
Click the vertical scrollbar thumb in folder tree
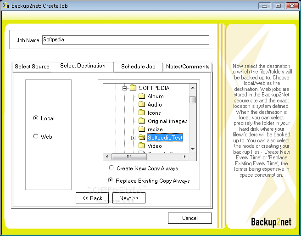pos(193,100)
